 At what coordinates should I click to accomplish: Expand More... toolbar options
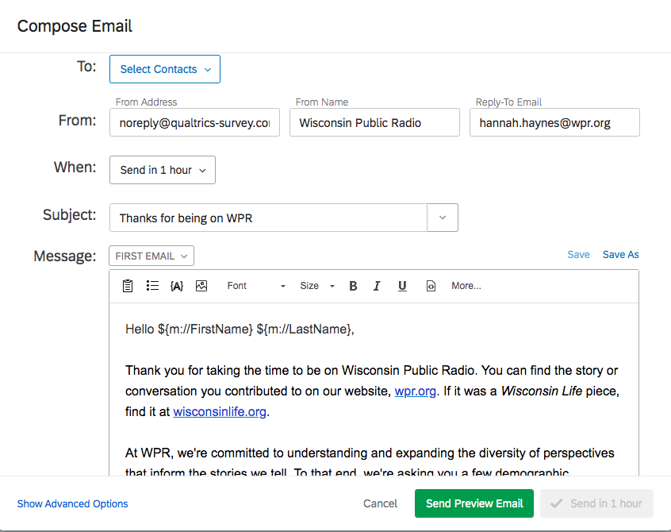click(x=466, y=286)
